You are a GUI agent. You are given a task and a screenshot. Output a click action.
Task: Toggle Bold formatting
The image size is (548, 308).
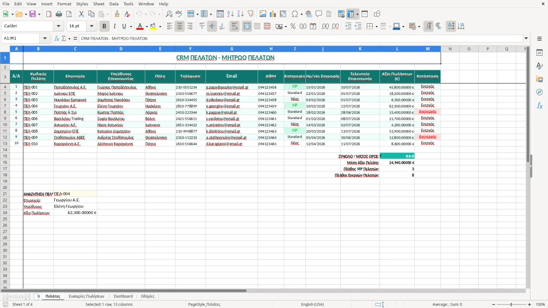(105, 26)
